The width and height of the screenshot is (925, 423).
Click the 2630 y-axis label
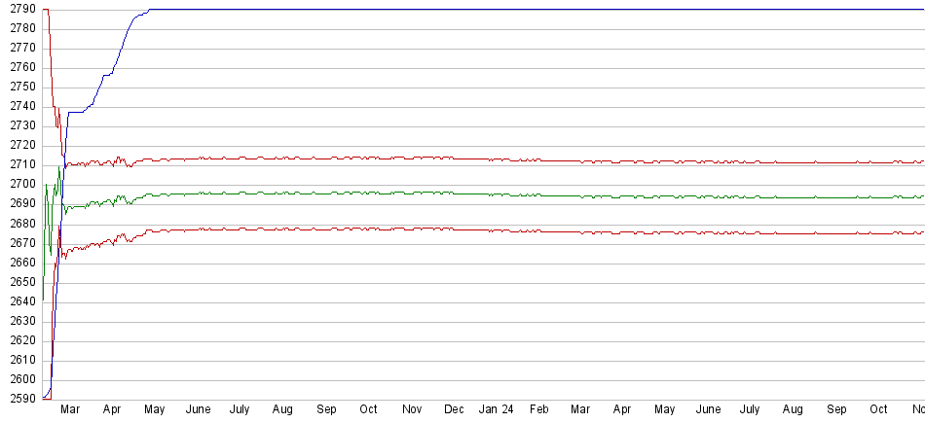coord(19,321)
